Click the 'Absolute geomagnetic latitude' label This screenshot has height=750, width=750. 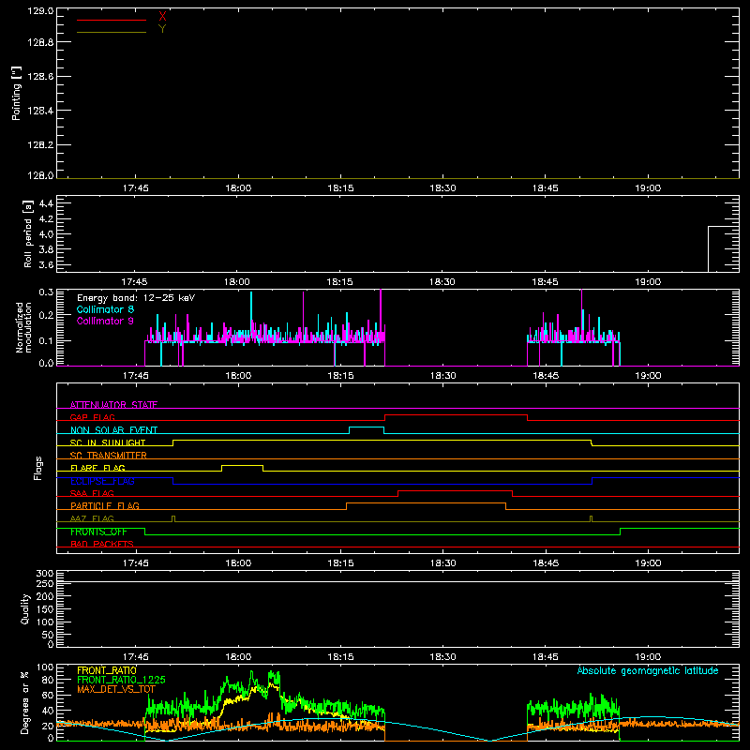(x=648, y=670)
